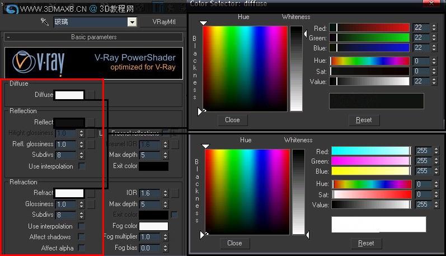Click the Reflection Subdivs value field
446x256 pixels.
point(65,155)
